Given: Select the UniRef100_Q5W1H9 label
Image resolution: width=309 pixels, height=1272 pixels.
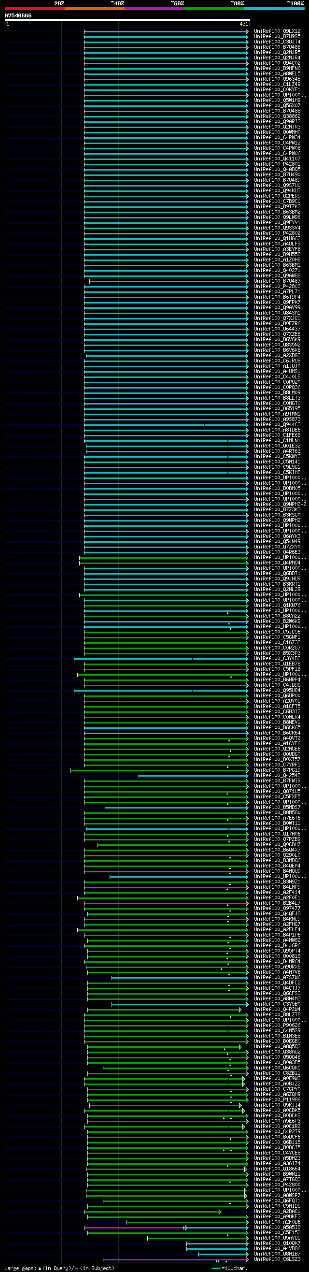Looking at the screenshot, I should click(278, 100).
